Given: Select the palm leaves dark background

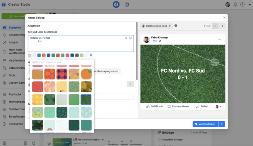Looking at the screenshot, I should pos(38,125).
